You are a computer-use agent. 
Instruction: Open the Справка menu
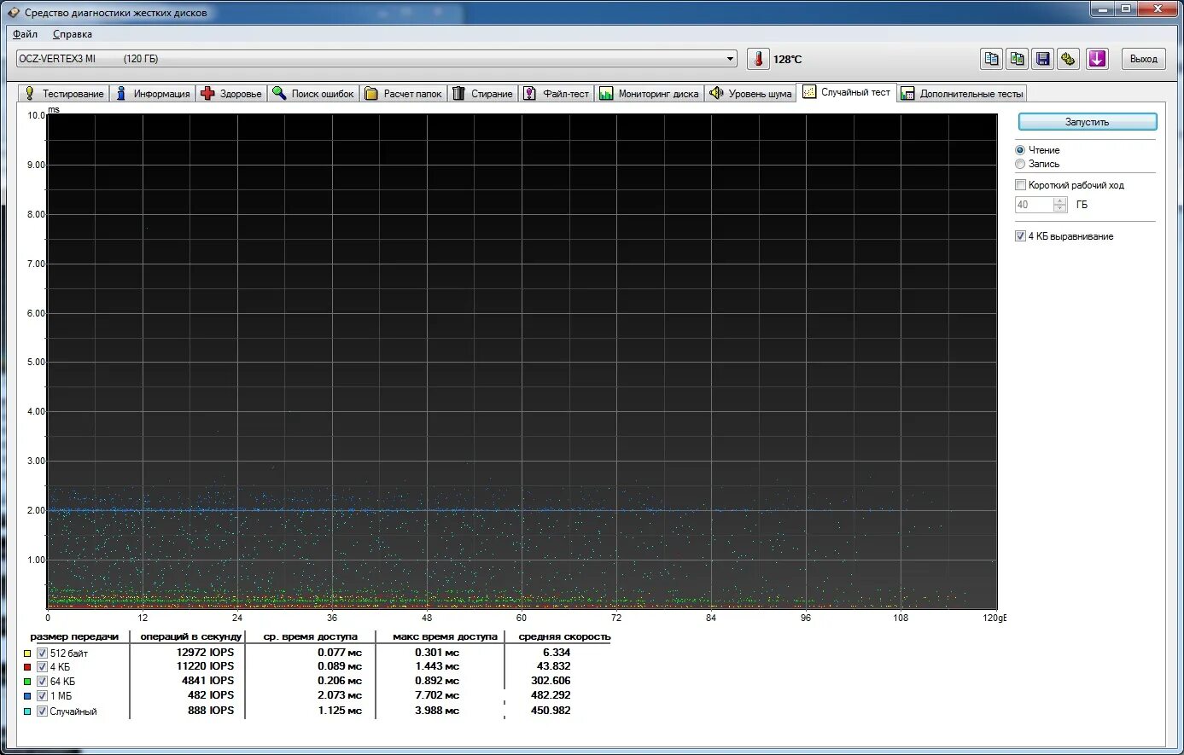tap(73, 34)
